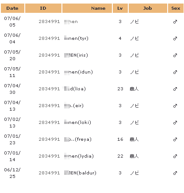Click male symbol in the iris row
The image size is (184, 193).
click(x=175, y=55)
